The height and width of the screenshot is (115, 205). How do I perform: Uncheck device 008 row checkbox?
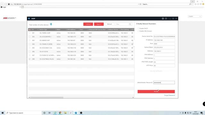pyautogui.click(x=29, y=59)
